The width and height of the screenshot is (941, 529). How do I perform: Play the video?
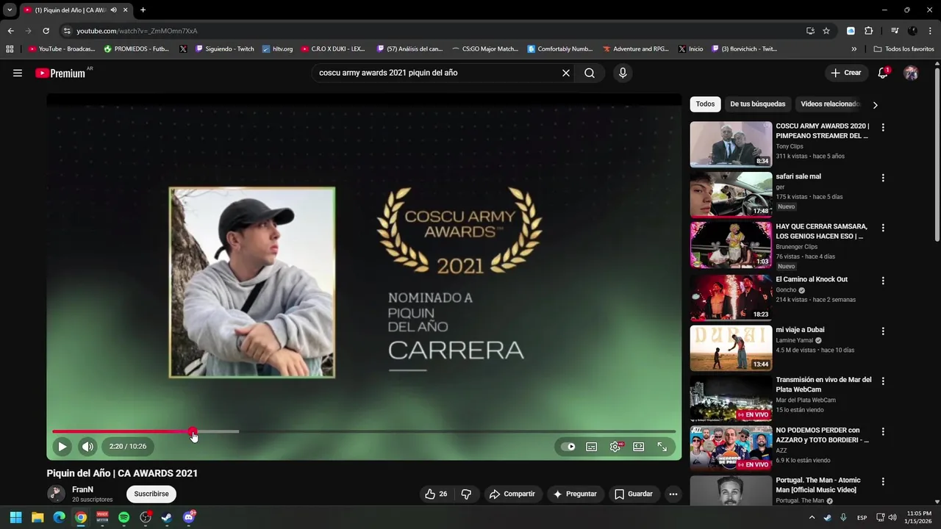pyautogui.click(x=62, y=446)
